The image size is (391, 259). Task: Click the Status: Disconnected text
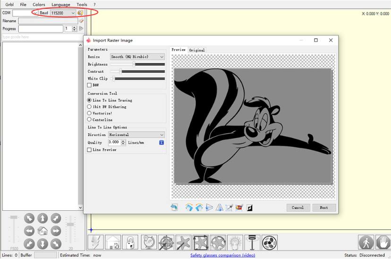coord(365,255)
